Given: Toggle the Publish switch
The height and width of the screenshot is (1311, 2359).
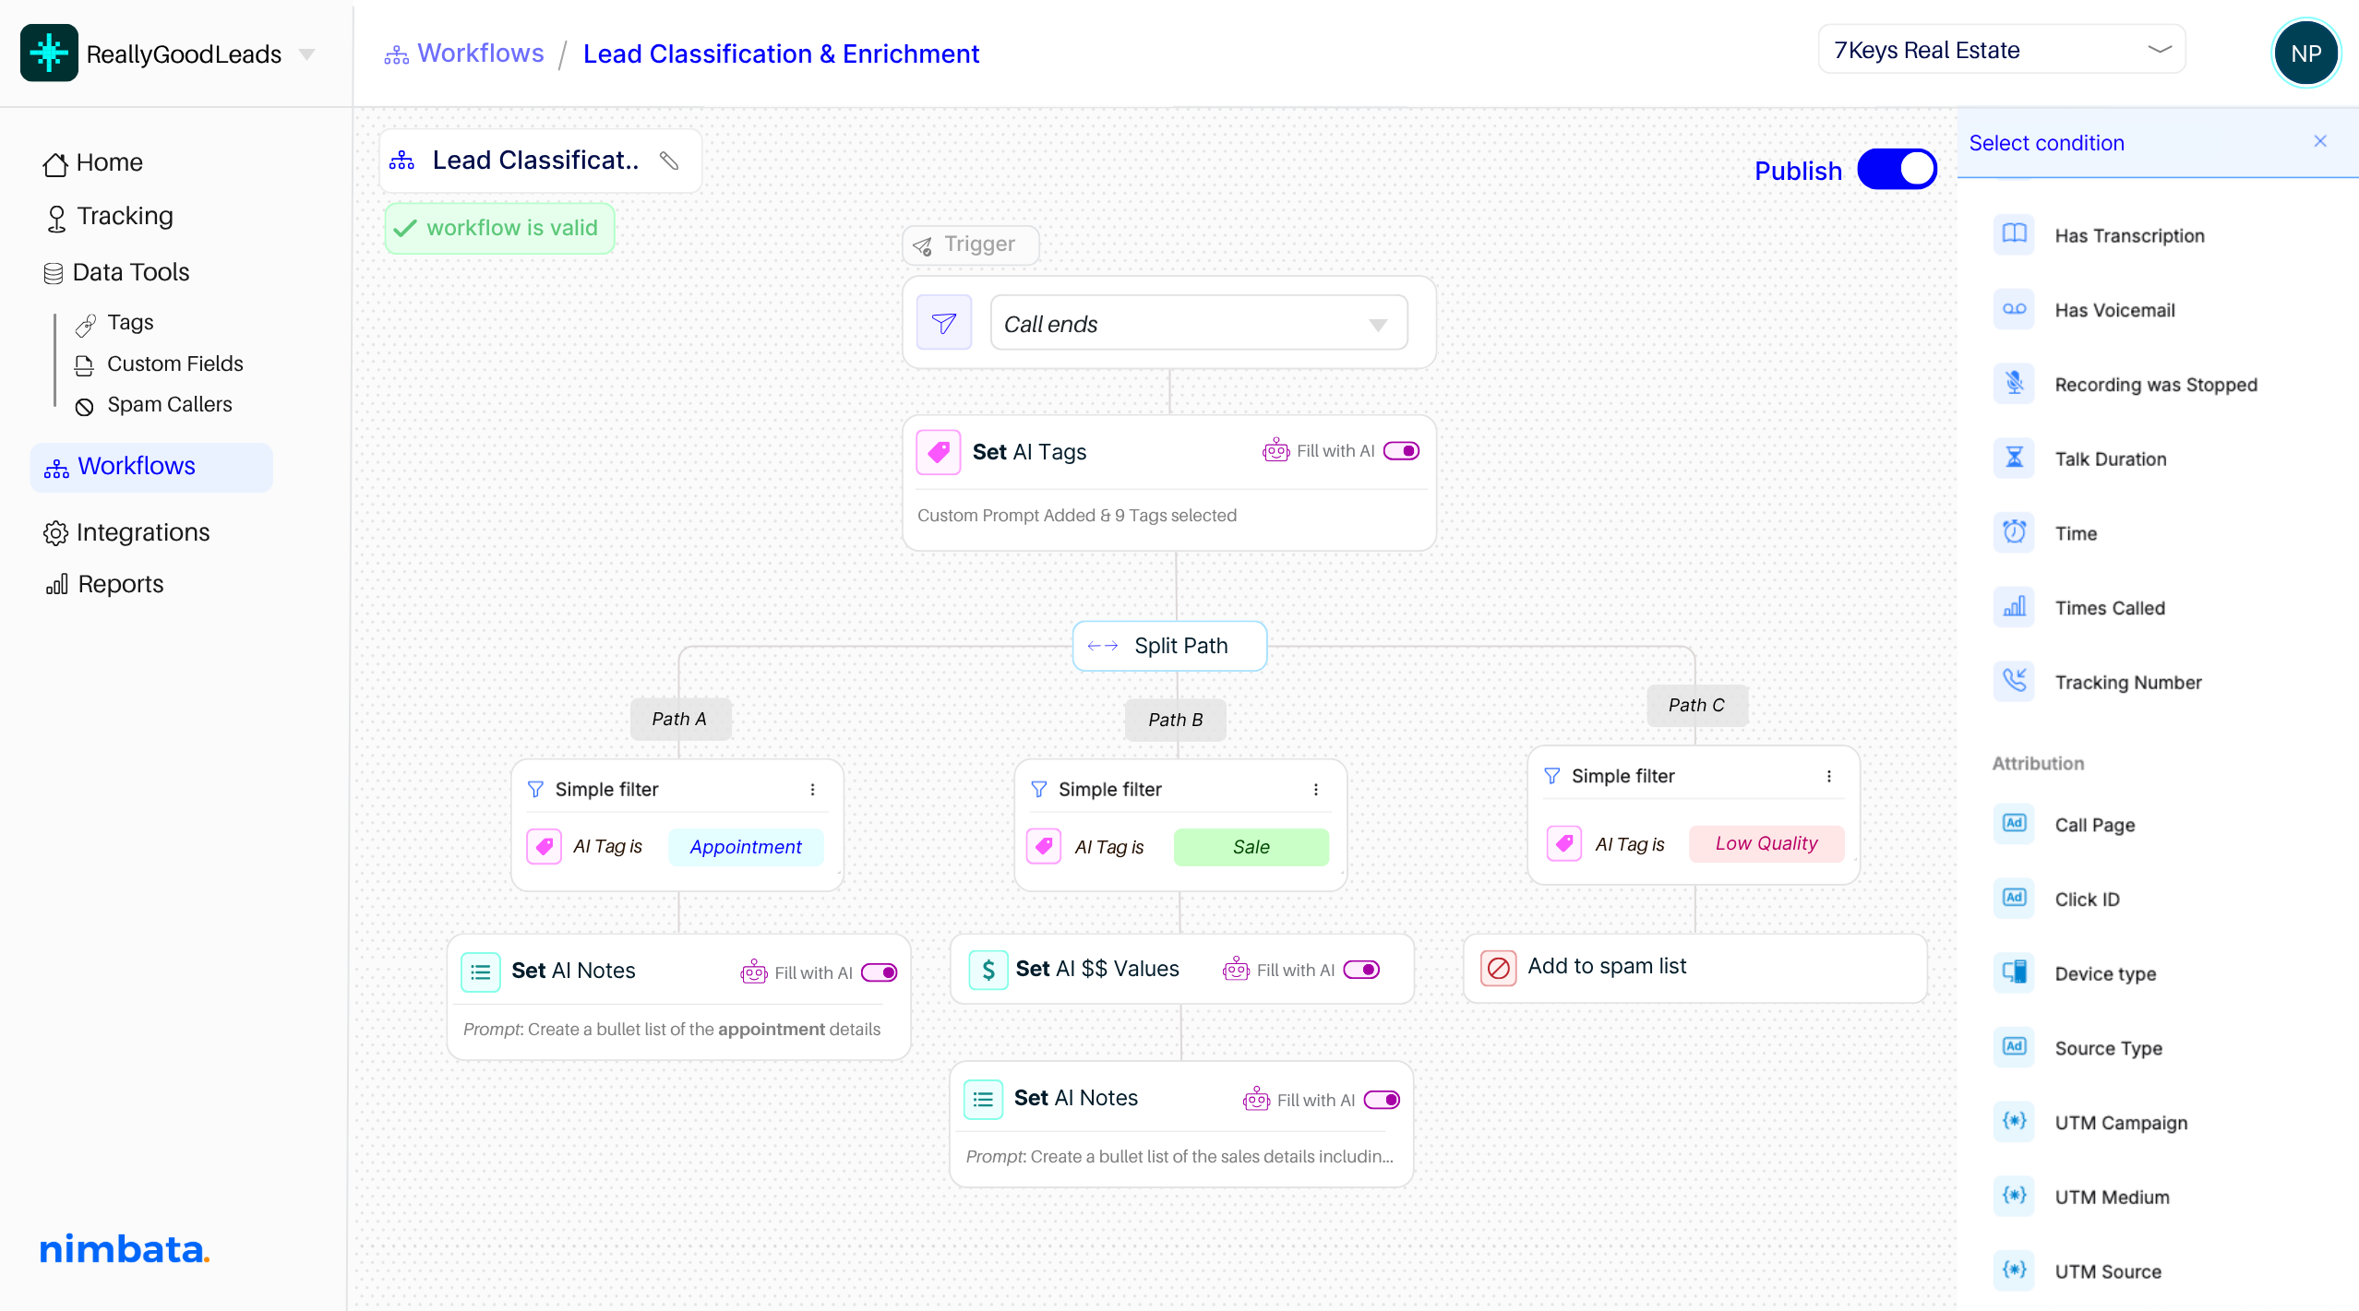Looking at the screenshot, I should point(1897,170).
